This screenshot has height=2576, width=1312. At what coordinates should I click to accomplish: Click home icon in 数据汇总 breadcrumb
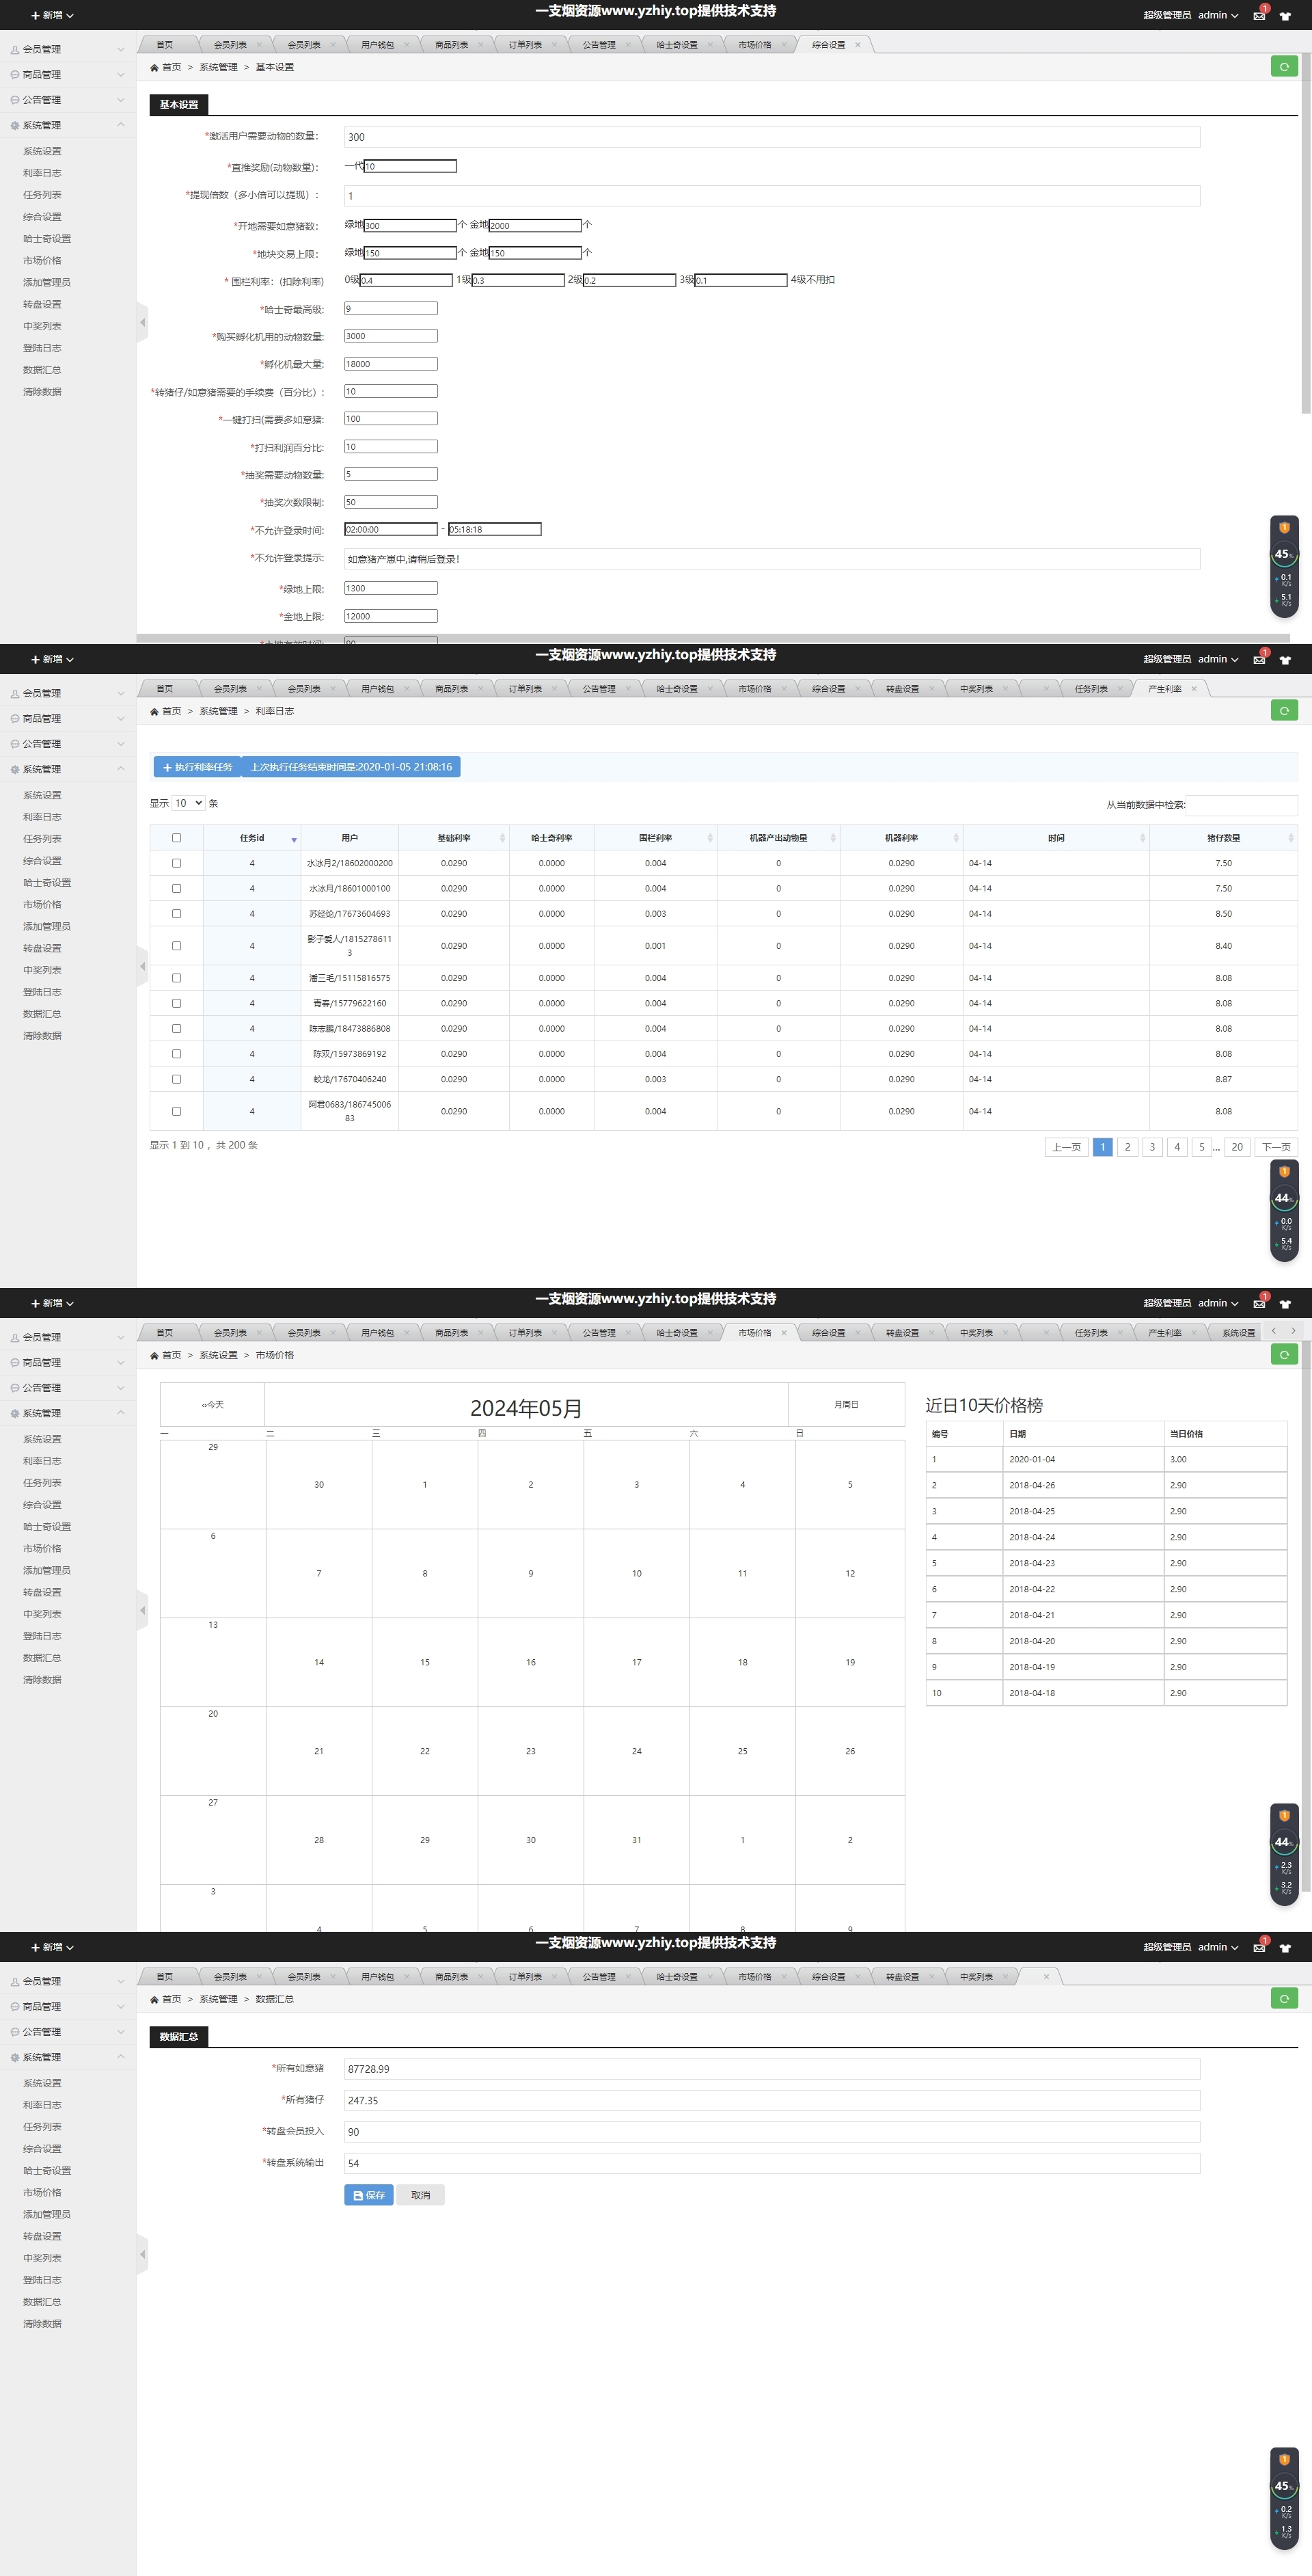154,2000
